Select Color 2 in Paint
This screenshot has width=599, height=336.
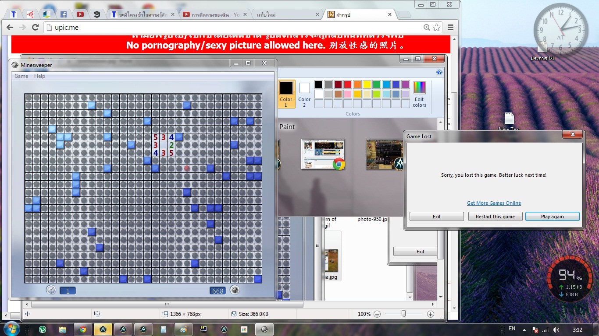pyautogui.click(x=304, y=94)
